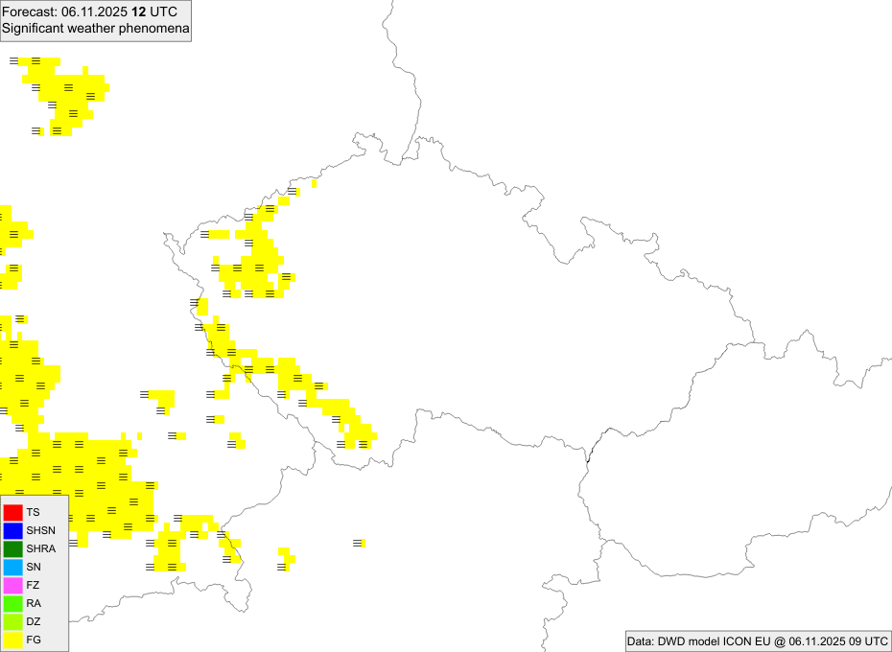Select the blue SHSN legend swatch
Image resolution: width=892 pixels, height=652 pixels.
12,530
